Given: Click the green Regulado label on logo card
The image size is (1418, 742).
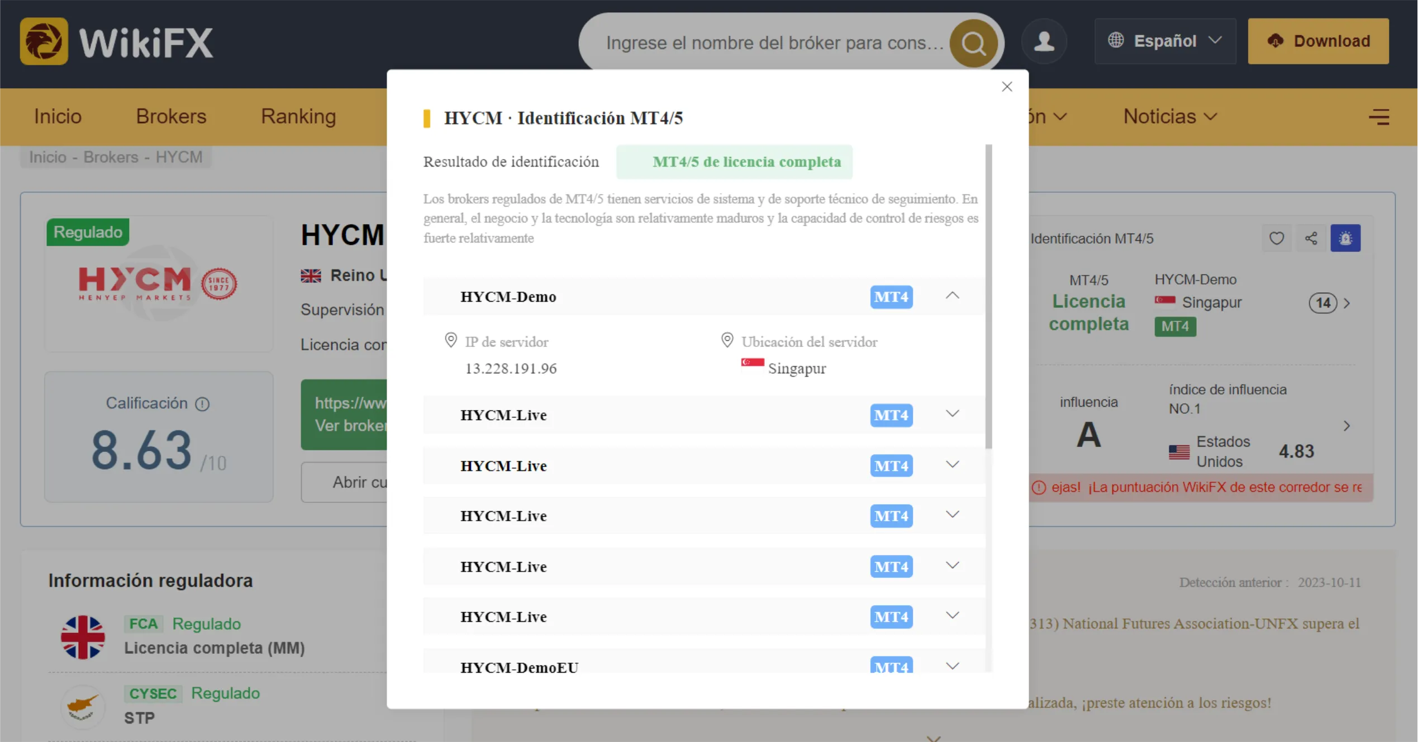Looking at the screenshot, I should point(88,232).
